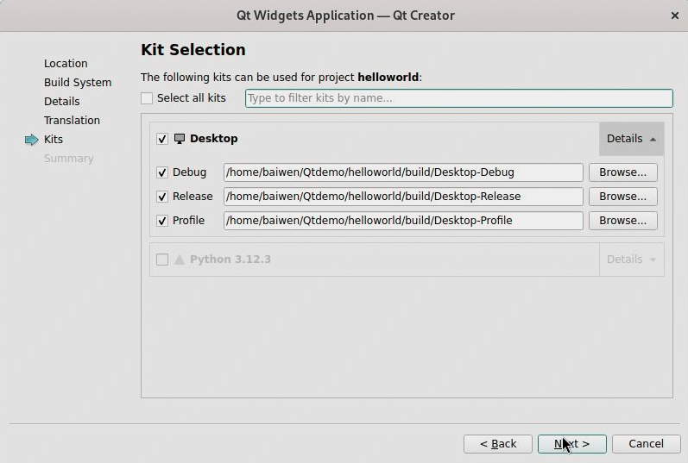Click the Next button
This screenshot has width=688, height=463.
(571, 444)
